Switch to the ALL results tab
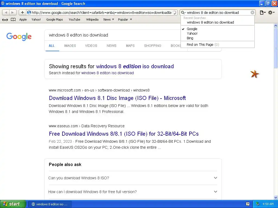 pos(52,45)
